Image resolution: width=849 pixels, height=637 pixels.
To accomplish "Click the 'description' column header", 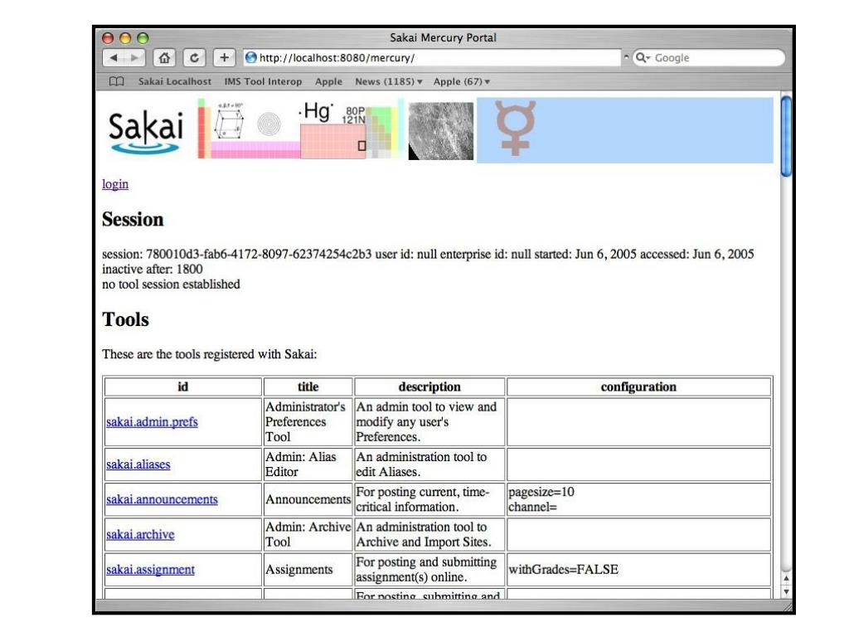I will pyautogui.click(x=429, y=387).
